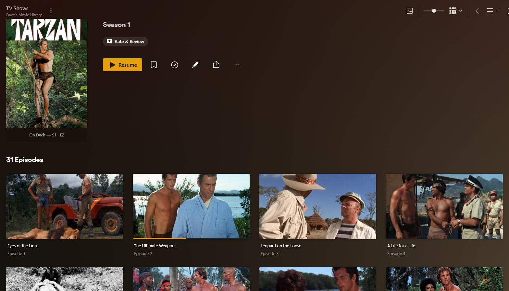The image size is (509, 291).
Task: Open the vertical dots menu beside TV Shows
Action: pyautogui.click(x=51, y=11)
